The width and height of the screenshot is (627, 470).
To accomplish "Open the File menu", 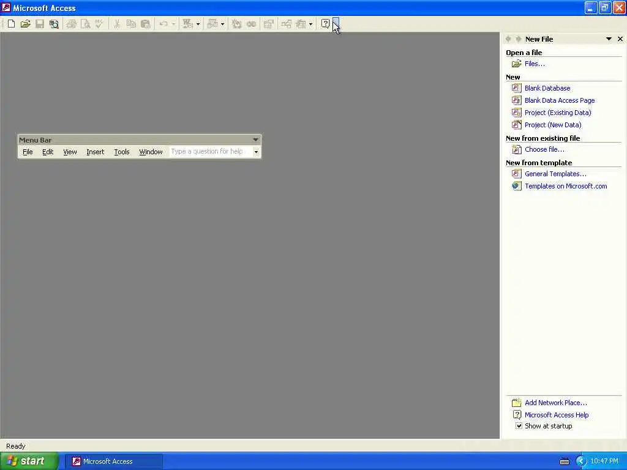I will 28,152.
